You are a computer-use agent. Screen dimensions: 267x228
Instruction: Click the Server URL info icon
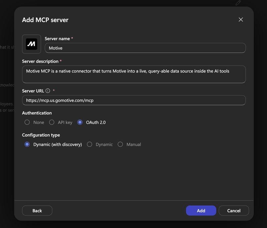pyautogui.click(x=48, y=91)
